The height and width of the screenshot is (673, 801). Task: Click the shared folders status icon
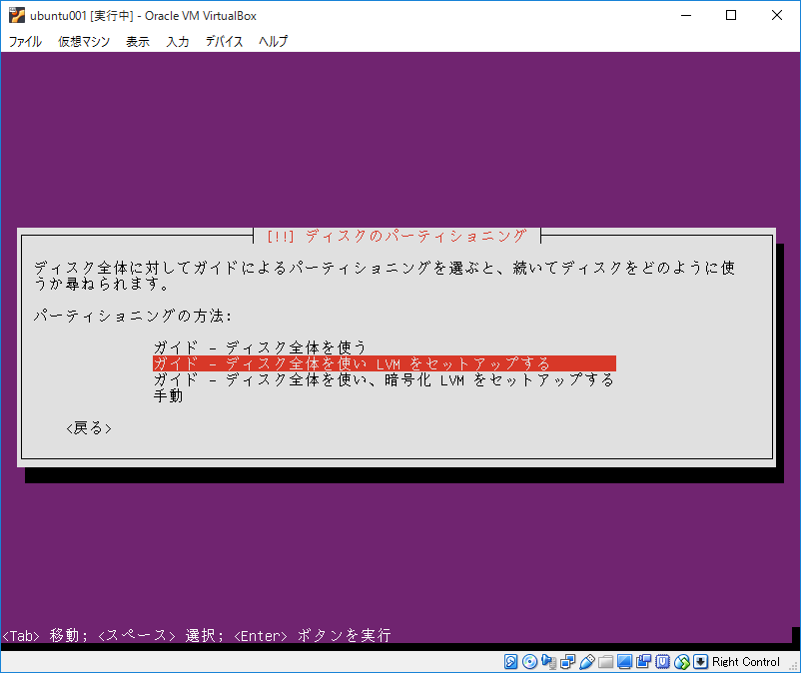(x=605, y=661)
